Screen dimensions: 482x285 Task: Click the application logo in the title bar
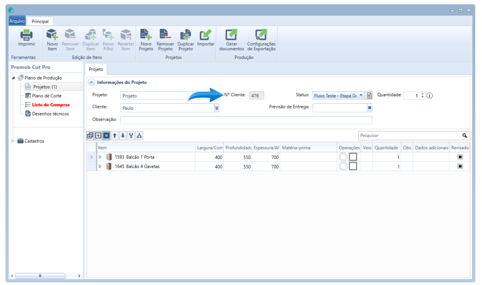pos(11,10)
